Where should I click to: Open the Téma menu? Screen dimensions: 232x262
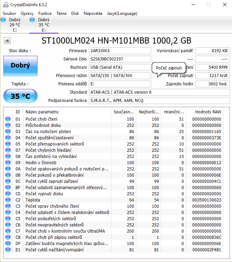(x=61, y=13)
